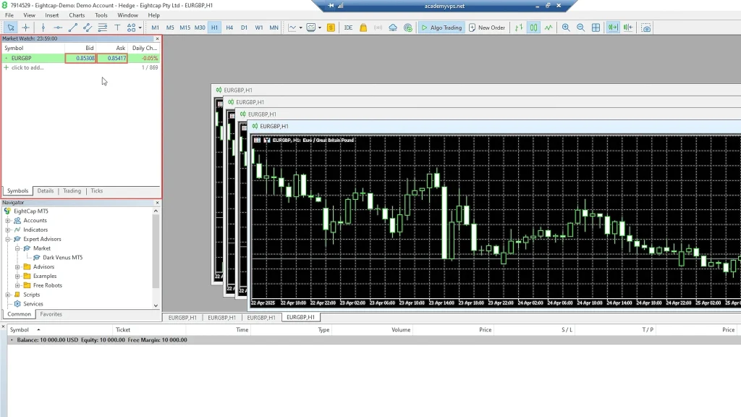The image size is (741, 417).
Task: Toggle chart auto scroll to latest bar
Action: [x=613, y=28]
